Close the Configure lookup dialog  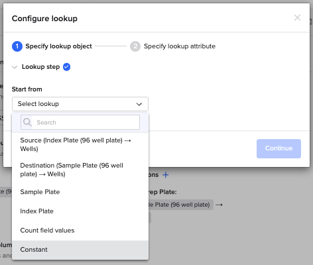297,18
